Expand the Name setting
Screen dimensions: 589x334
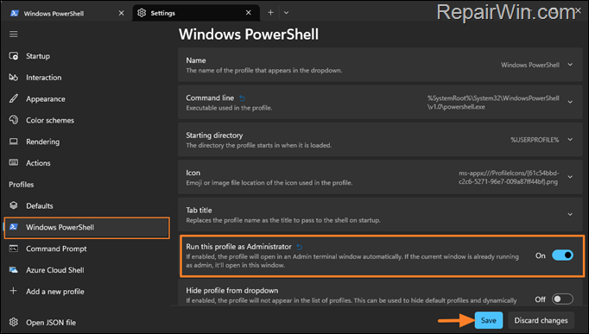pos(570,65)
